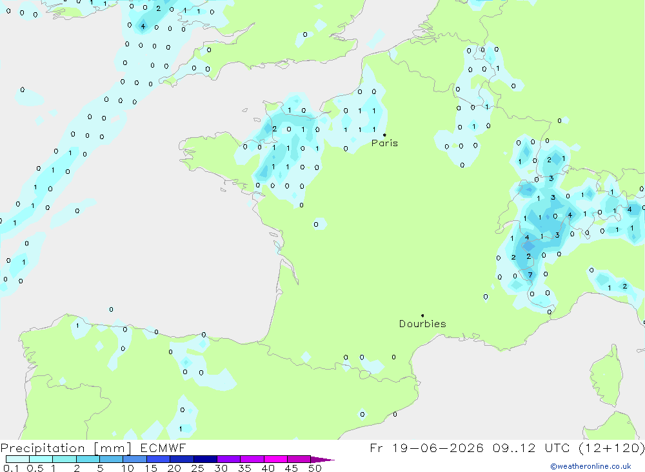Pick the 0.5–1 mm legend swatch

[x=41, y=459]
